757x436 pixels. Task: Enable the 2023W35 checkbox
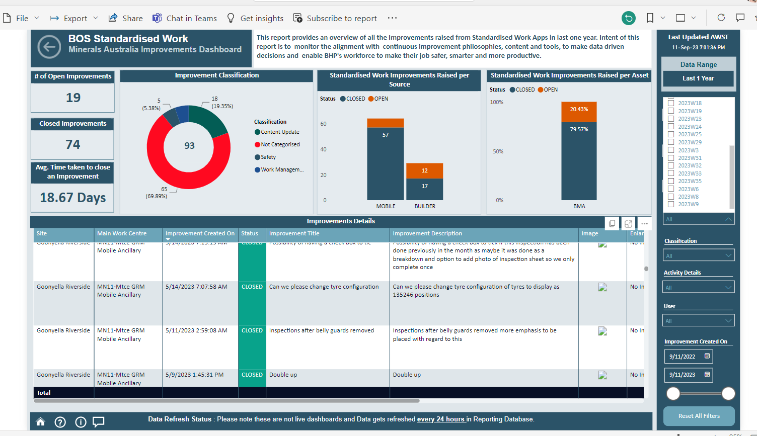671,181
